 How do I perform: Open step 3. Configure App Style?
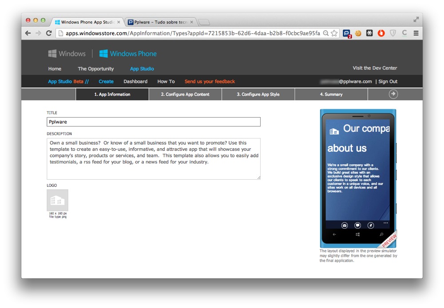pos(258,94)
